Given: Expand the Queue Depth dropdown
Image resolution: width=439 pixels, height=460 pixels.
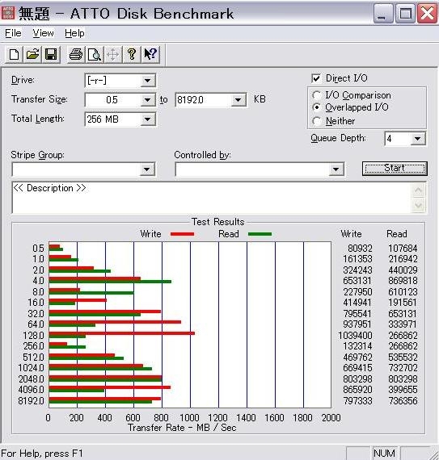Looking at the screenshot, I should [418, 139].
